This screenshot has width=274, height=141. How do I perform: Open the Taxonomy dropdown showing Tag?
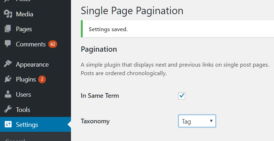coord(197,121)
